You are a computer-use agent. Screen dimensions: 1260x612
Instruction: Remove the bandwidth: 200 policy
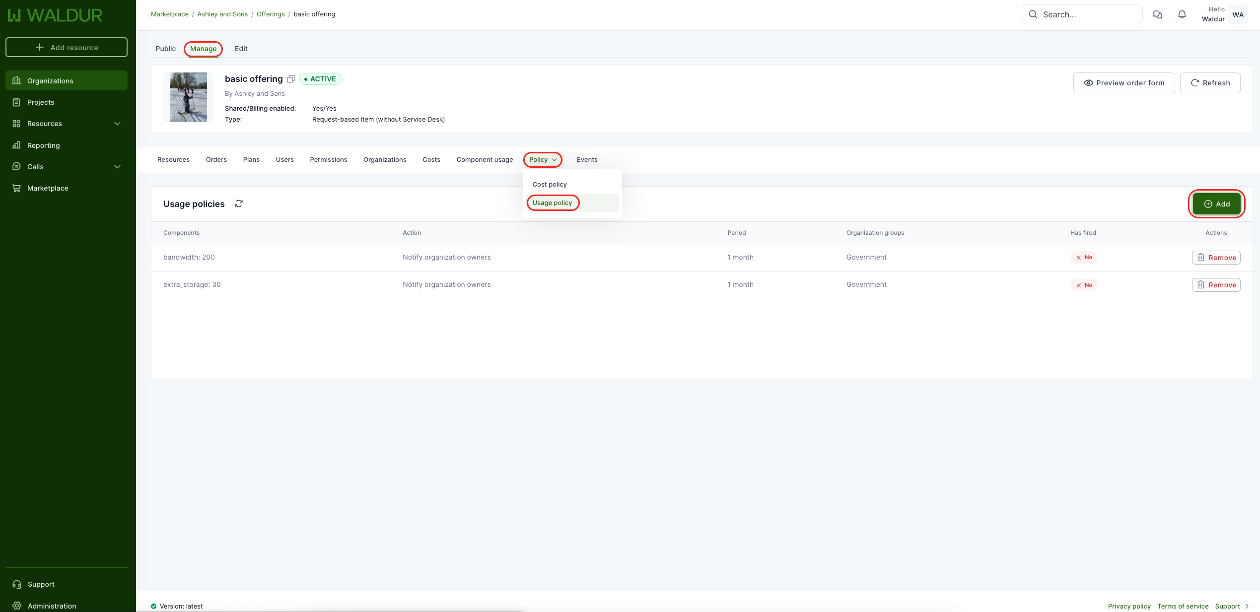(1216, 258)
